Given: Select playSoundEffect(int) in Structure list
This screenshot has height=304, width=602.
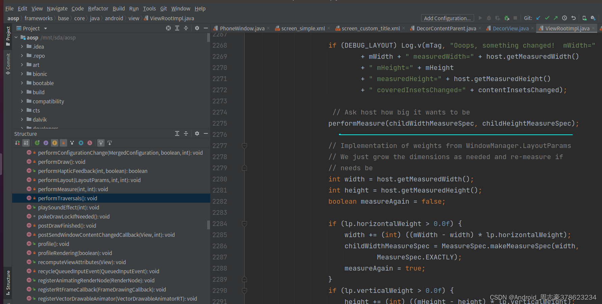Looking at the screenshot, I should (69, 207).
